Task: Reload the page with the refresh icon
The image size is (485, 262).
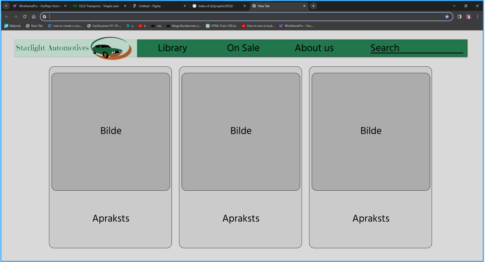Action: 25,17
